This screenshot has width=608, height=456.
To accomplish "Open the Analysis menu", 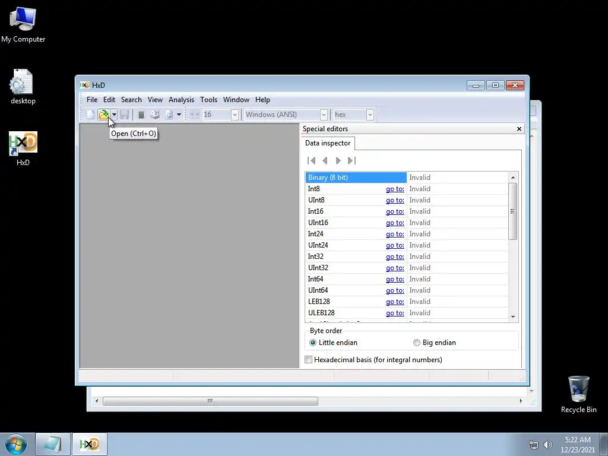I will coord(181,100).
